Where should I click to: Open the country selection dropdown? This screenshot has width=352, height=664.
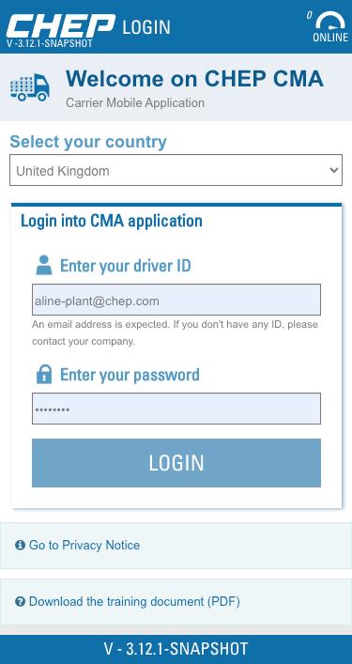click(176, 170)
